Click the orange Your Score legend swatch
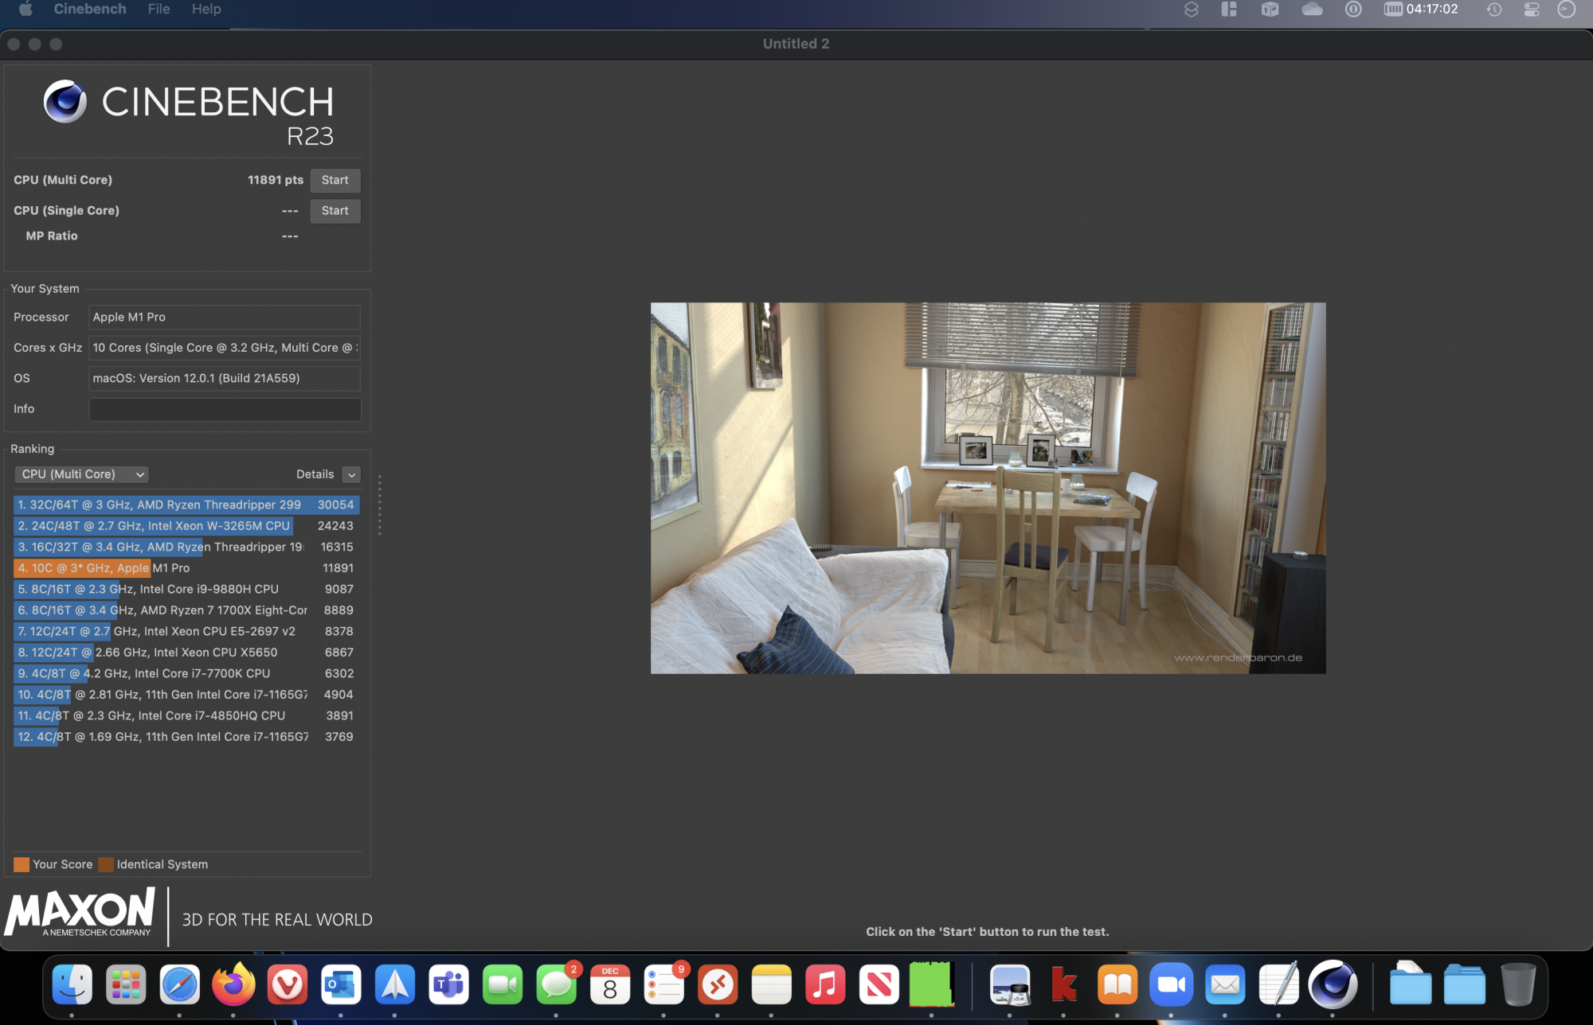The width and height of the screenshot is (1593, 1025). pyautogui.click(x=22, y=864)
